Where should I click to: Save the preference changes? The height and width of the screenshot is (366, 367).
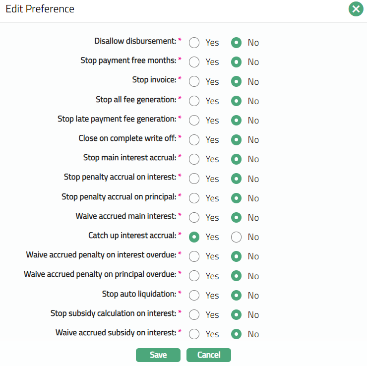coord(158,355)
